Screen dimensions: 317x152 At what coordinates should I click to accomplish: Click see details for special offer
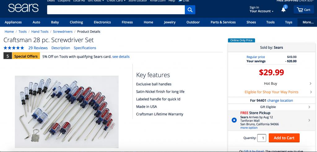point(121,56)
